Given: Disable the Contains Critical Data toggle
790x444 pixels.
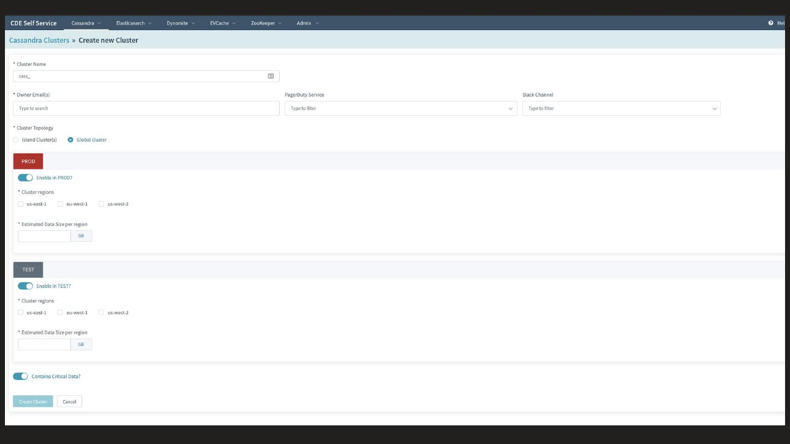Looking at the screenshot, I should pos(20,377).
